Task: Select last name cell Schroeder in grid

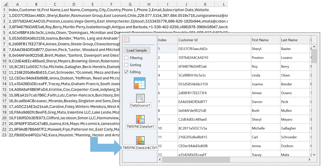Action: [295, 137]
